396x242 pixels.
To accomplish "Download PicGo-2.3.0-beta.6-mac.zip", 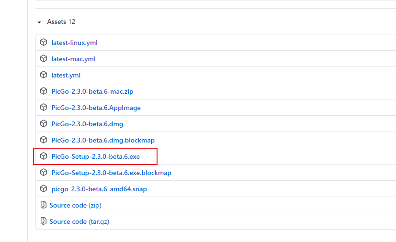I will (92, 91).
